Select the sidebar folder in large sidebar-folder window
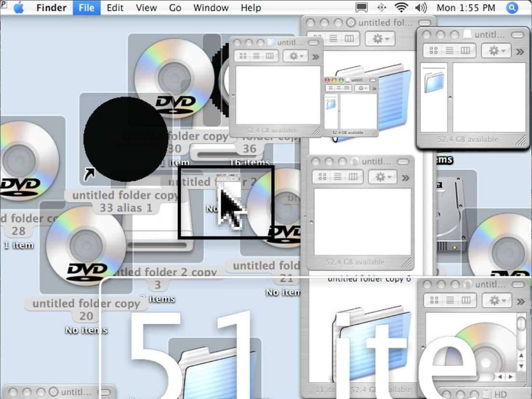The width and height of the screenshot is (532, 399). click(434, 82)
